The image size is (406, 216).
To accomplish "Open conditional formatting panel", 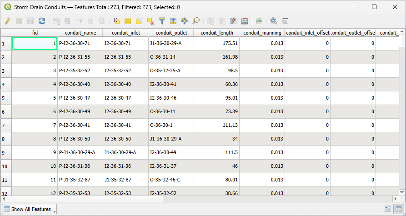I will coord(259,21).
